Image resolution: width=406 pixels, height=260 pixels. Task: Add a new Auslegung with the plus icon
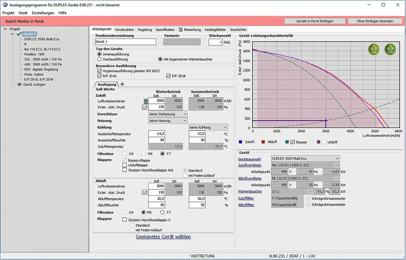[122, 84]
